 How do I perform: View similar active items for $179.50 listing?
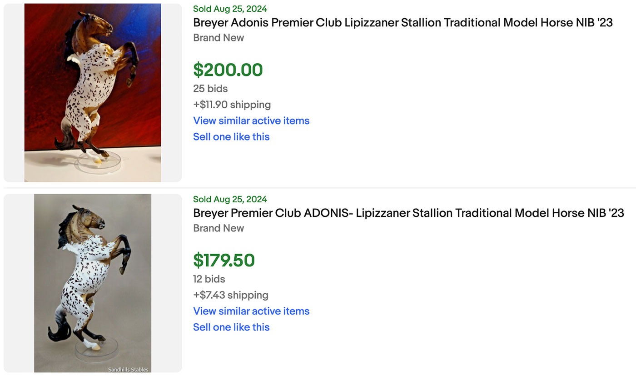[x=251, y=311]
